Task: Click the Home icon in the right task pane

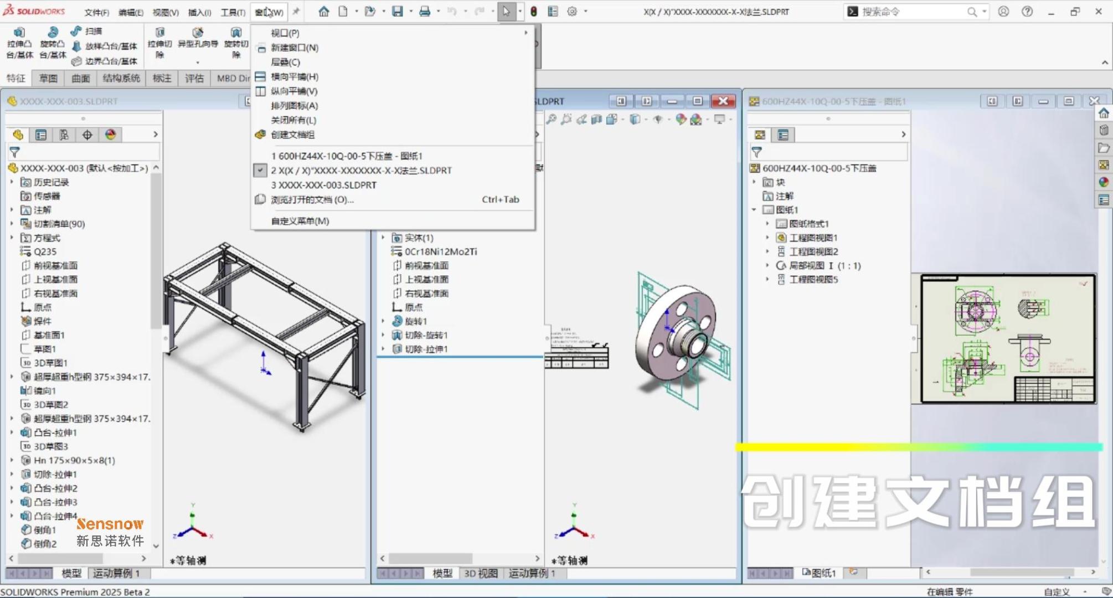Action: [1104, 114]
